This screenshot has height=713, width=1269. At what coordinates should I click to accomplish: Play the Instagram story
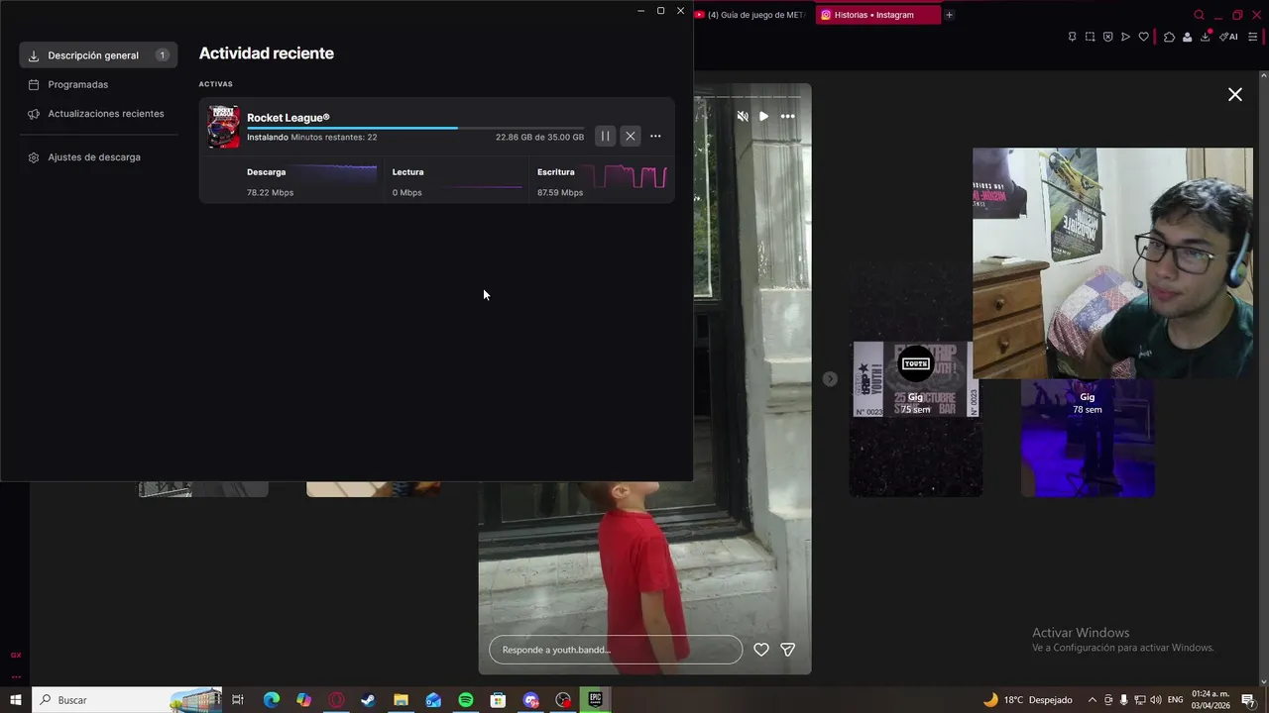click(x=763, y=116)
